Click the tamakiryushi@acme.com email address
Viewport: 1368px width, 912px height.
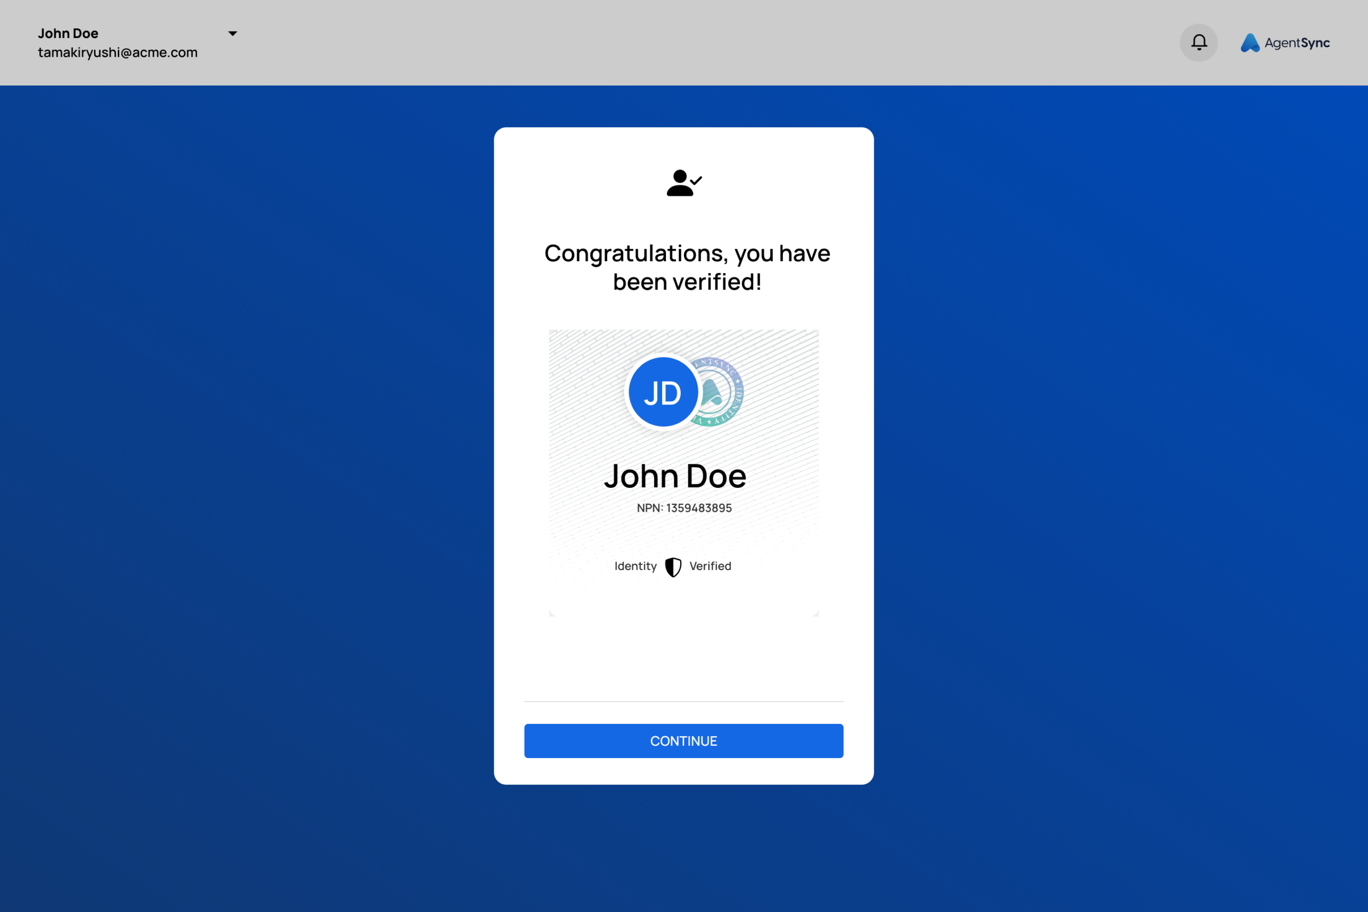coord(118,52)
